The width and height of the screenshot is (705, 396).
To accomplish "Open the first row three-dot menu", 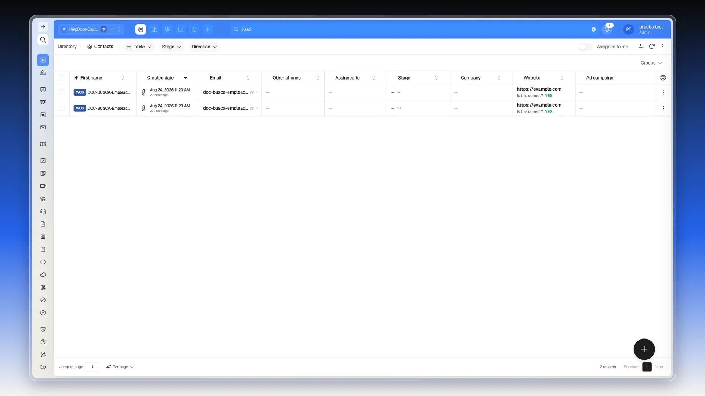I will pos(663,92).
